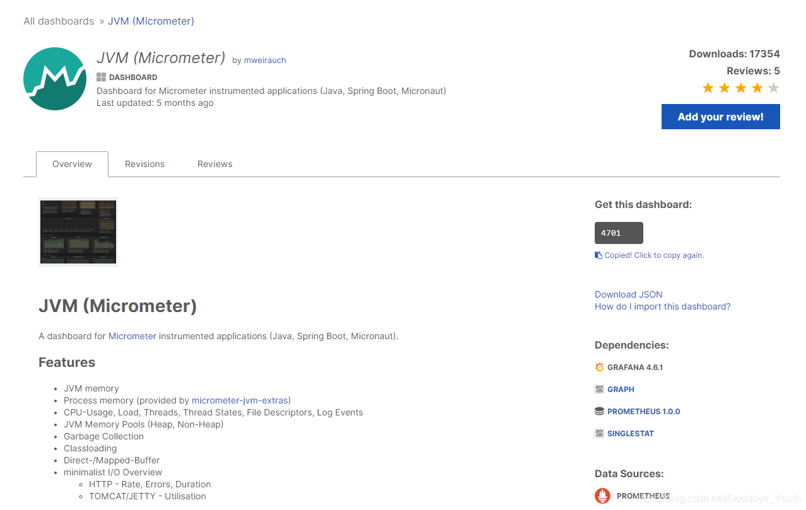Click TOMCAT/JETTY - Utilisation item
806x510 pixels.
pyautogui.click(x=148, y=496)
